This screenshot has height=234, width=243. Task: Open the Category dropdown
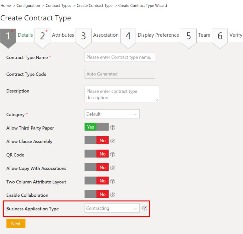[112, 114]
